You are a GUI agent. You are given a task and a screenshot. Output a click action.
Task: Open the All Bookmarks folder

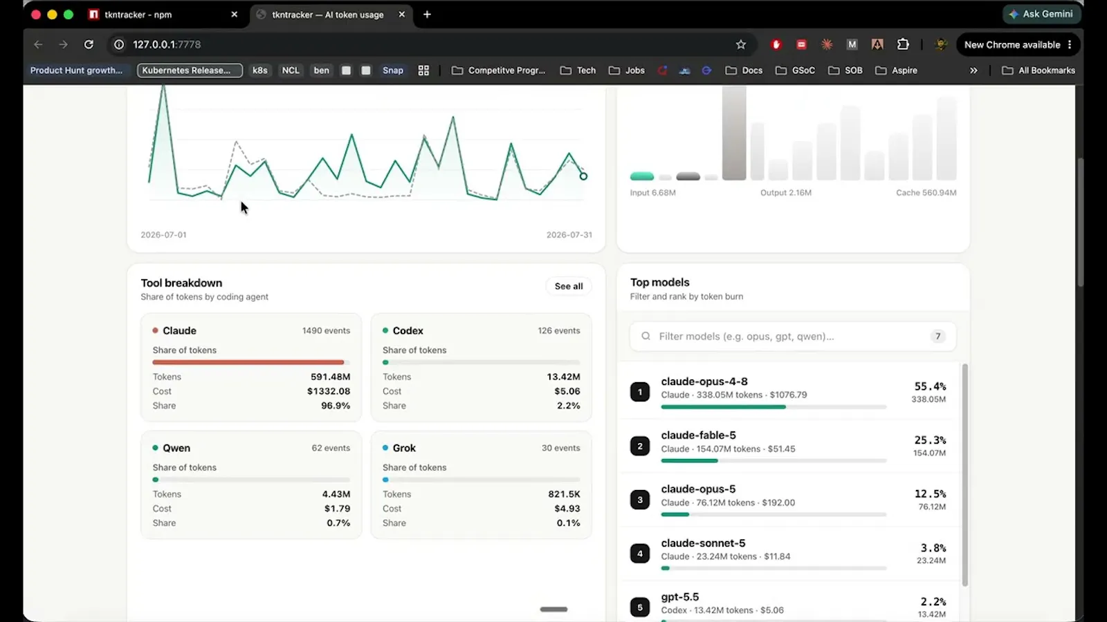[x=1039, y=70]
